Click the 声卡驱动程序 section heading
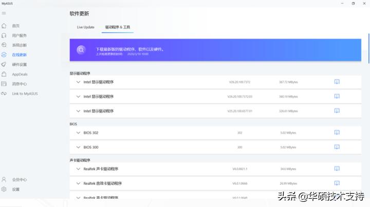Screen dimensions: 370x207 (80, 160)
